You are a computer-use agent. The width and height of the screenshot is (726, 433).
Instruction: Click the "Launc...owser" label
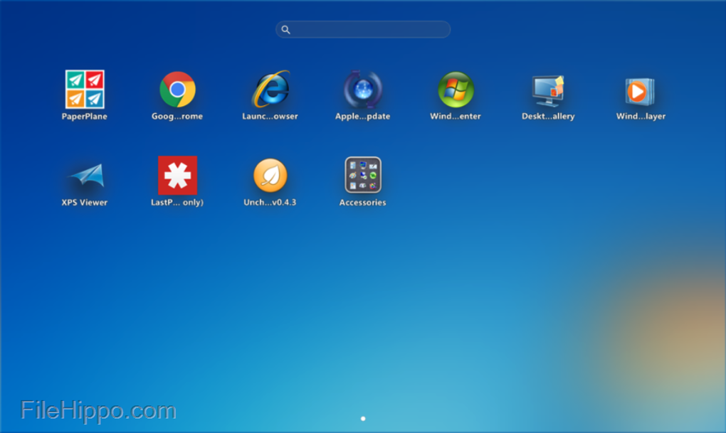(270, 117)
